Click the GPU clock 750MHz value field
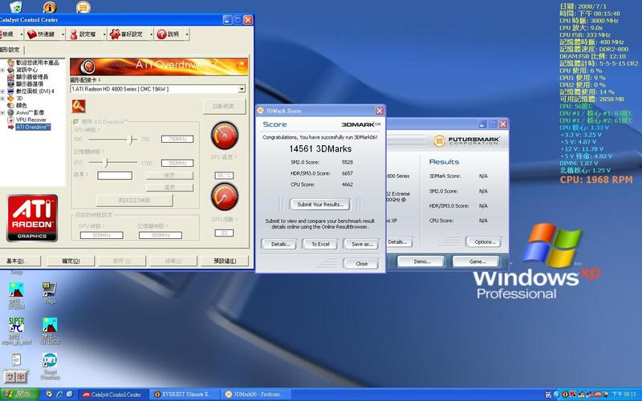Image resolution: width=642 pixels, height=401 pixels. [177, 139]
